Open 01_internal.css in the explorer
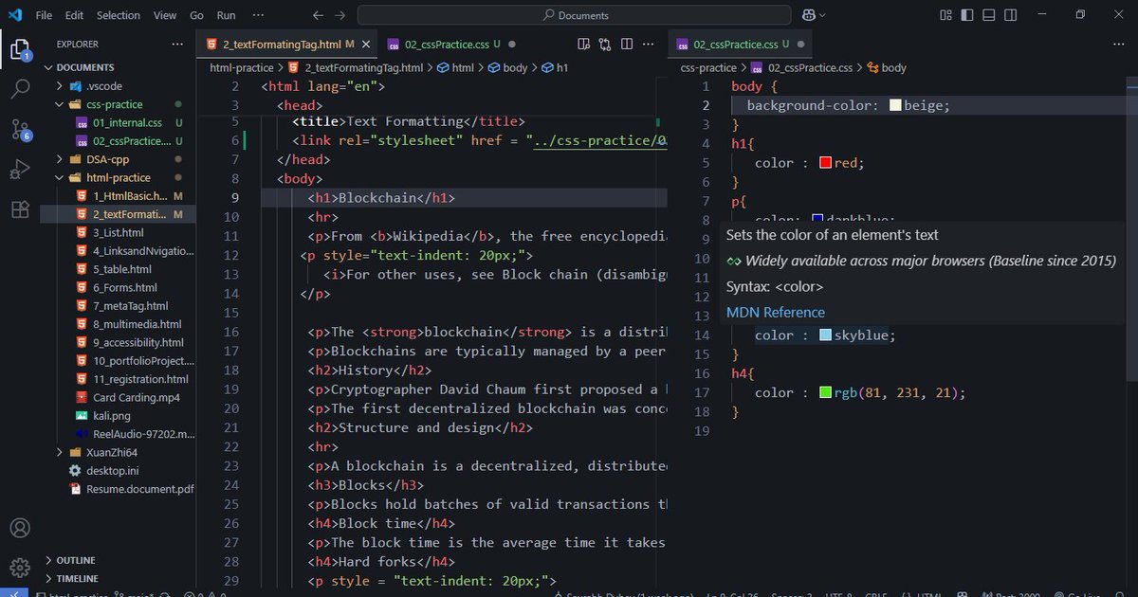The width and height of the screenshot is (1138, 597). click(x=127, y=123)
